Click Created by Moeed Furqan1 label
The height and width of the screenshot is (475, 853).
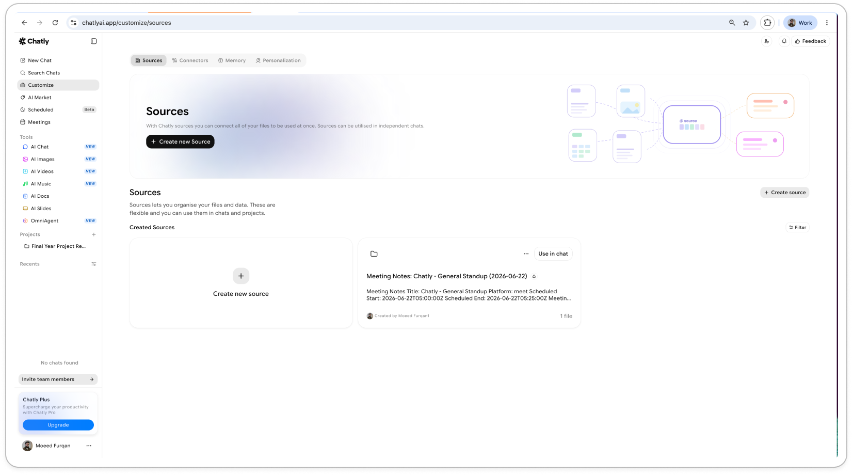(x=401, y=316)
